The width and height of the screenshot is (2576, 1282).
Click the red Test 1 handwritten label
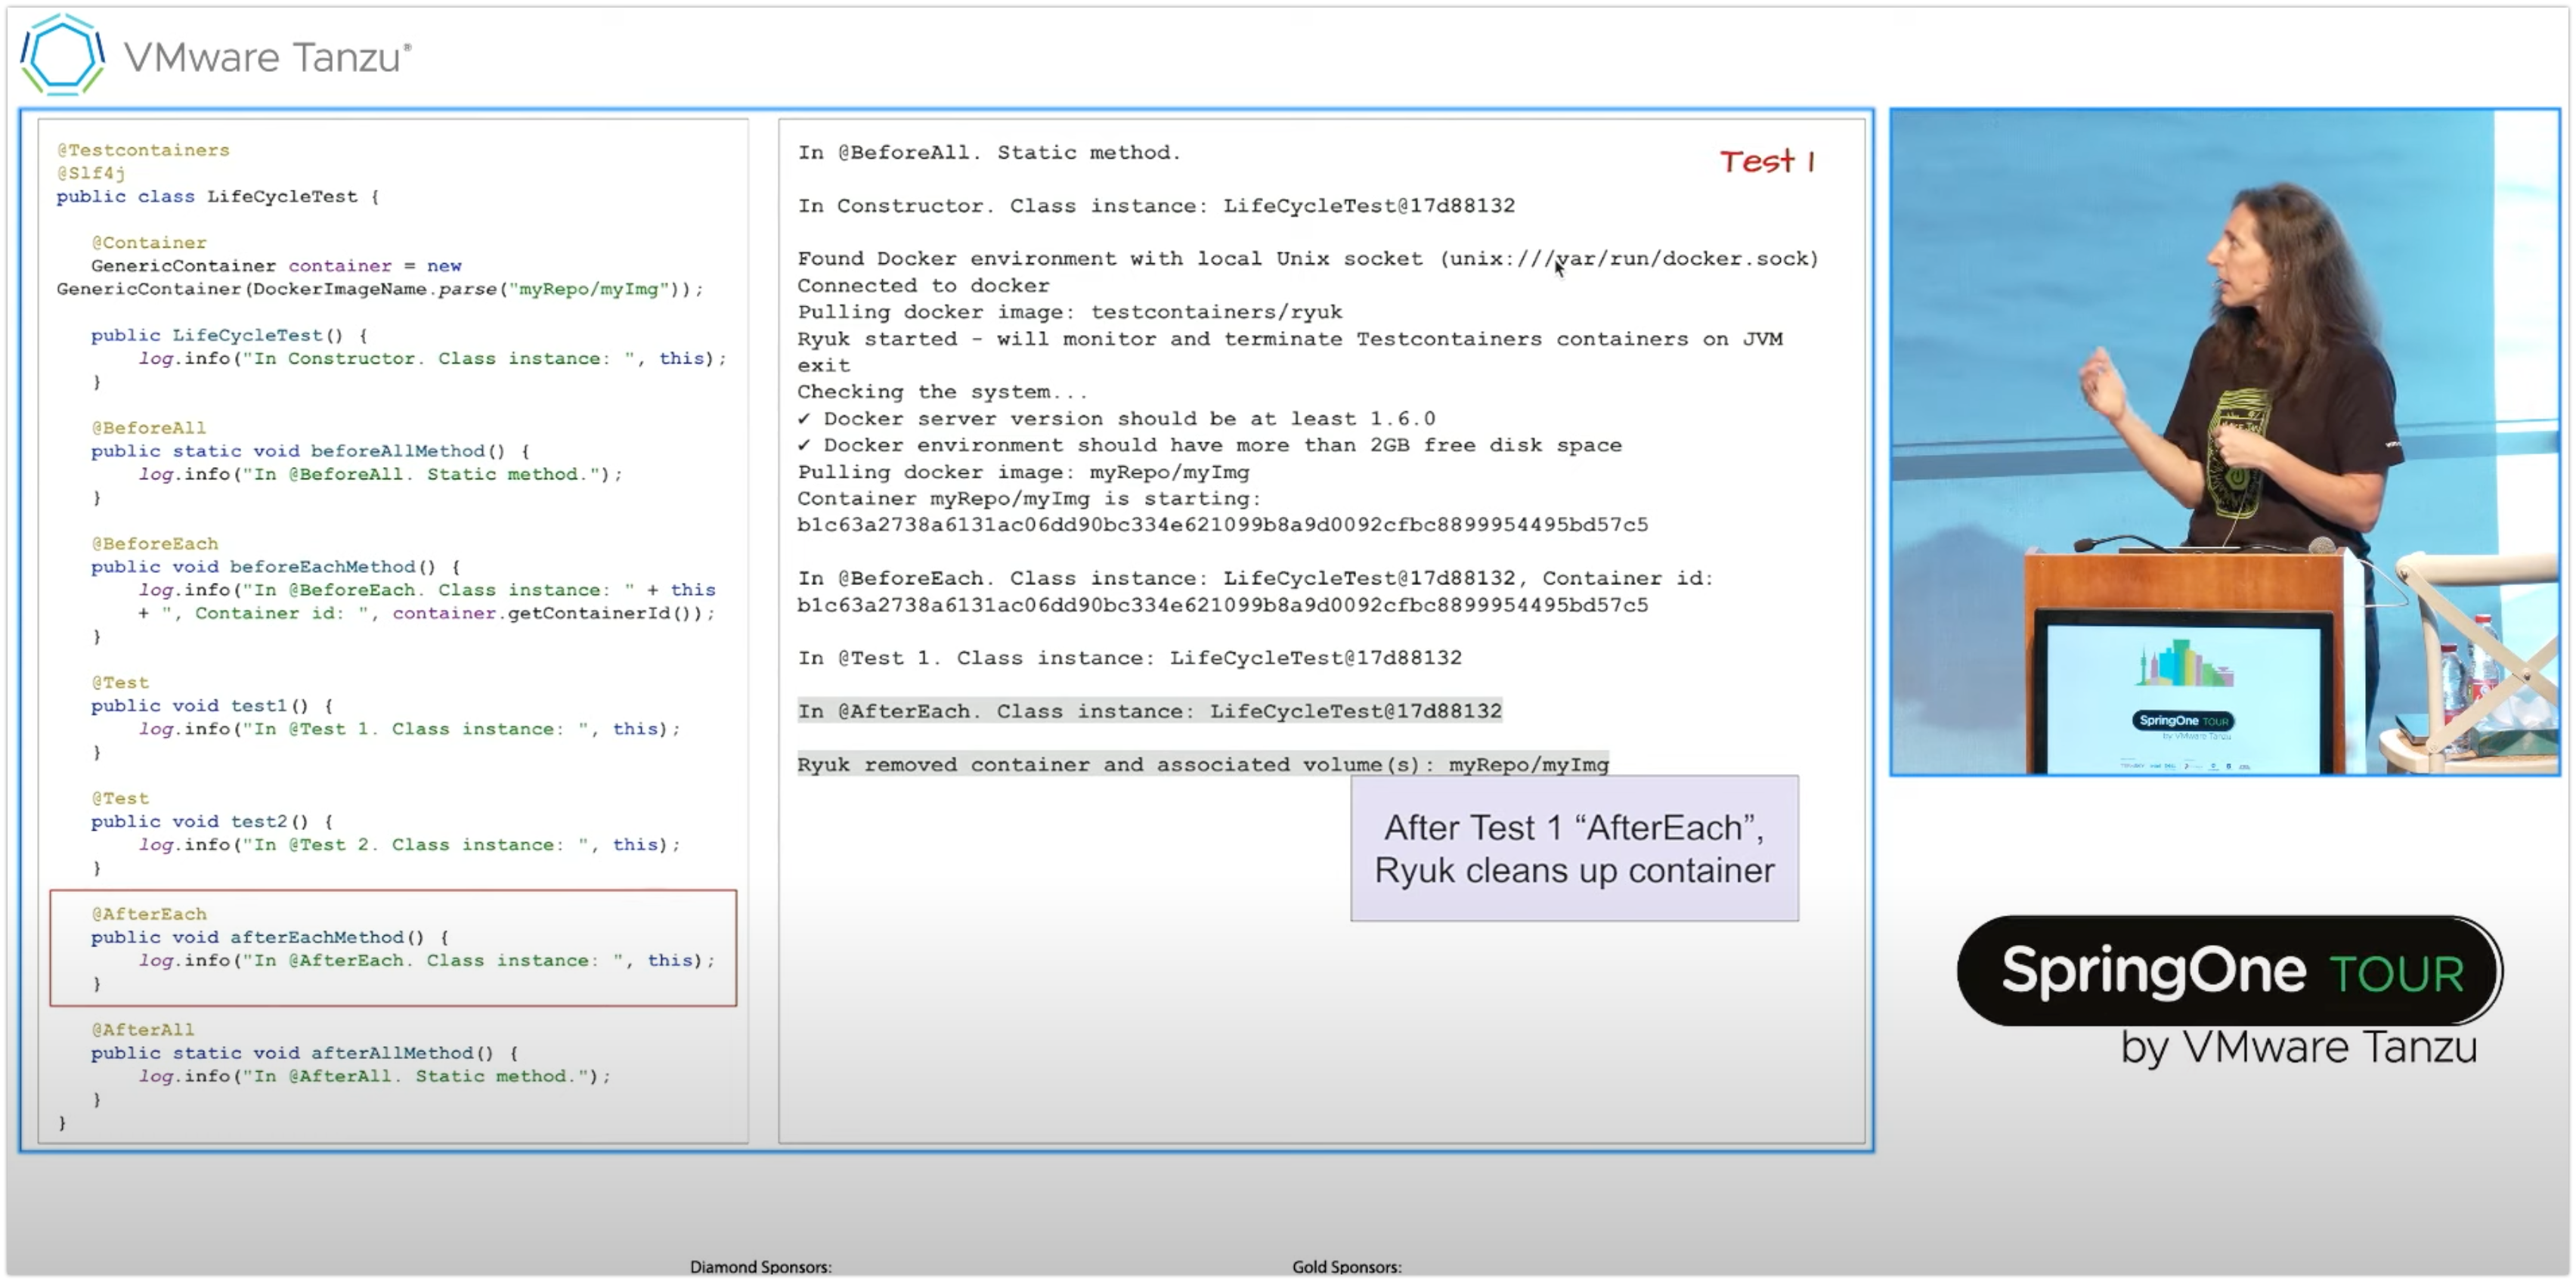coord(1766,161)
